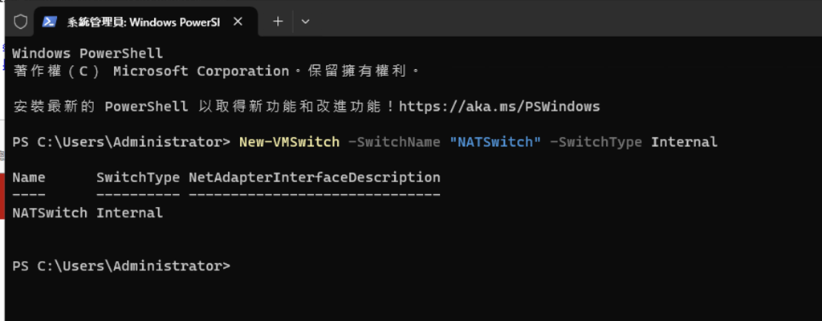Click the Name column header

pos(30,177)
